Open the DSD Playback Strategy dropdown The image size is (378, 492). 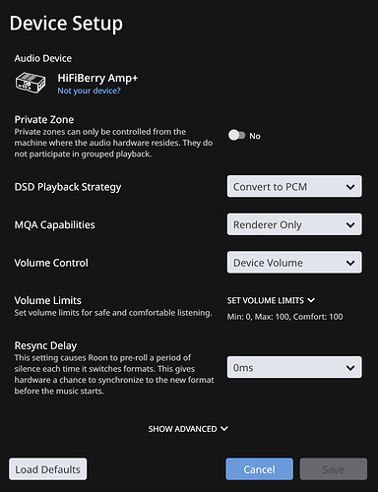pyautogui.click(x=294, y=186)
